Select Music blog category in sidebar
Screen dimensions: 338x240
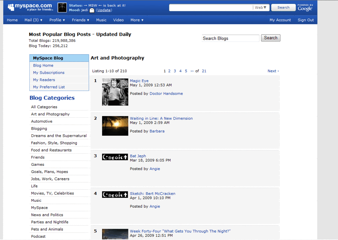[36, 201]
